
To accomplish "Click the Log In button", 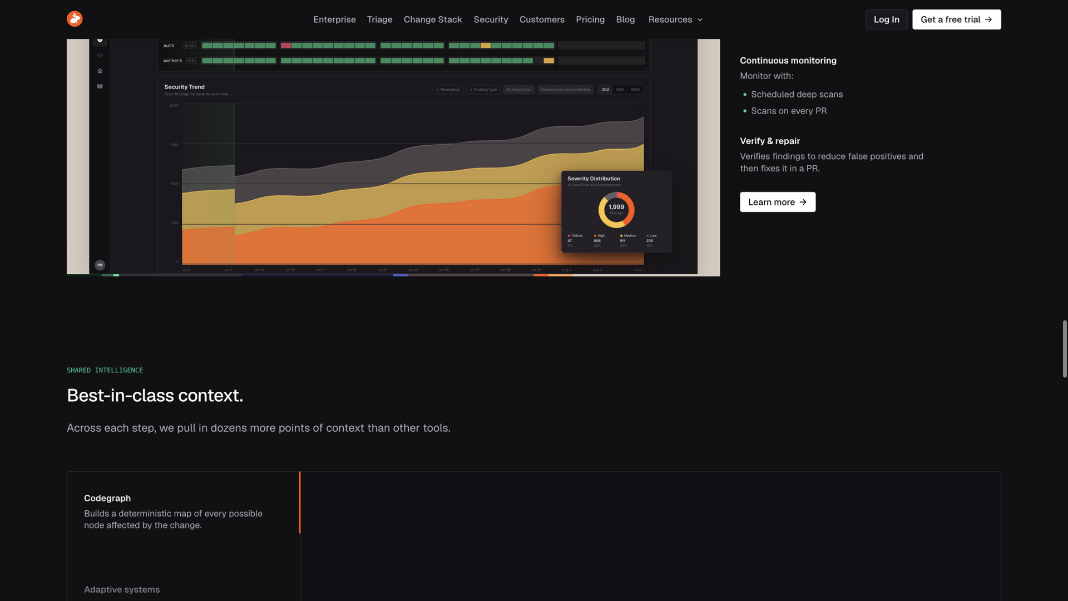I will (x=886, y=19).
